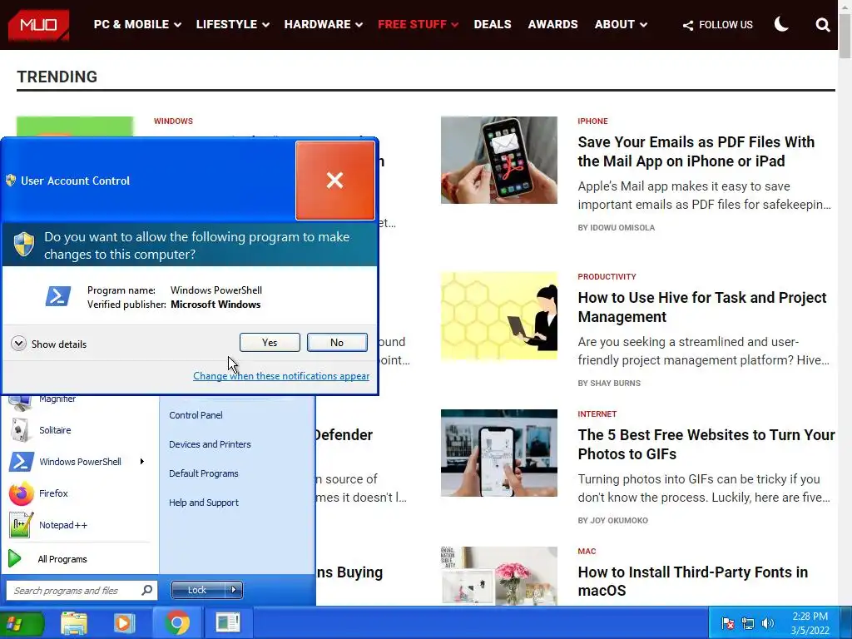This screenshot has height=639, width=852.
Task: Click the Follow Us share icon
Action: [688, 26]
